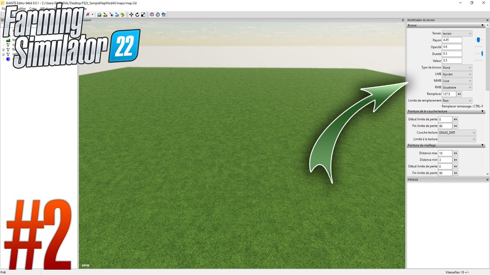
Task: Select the terrain sculpt mode toolbar icon
Action: [x=99, y=15]
